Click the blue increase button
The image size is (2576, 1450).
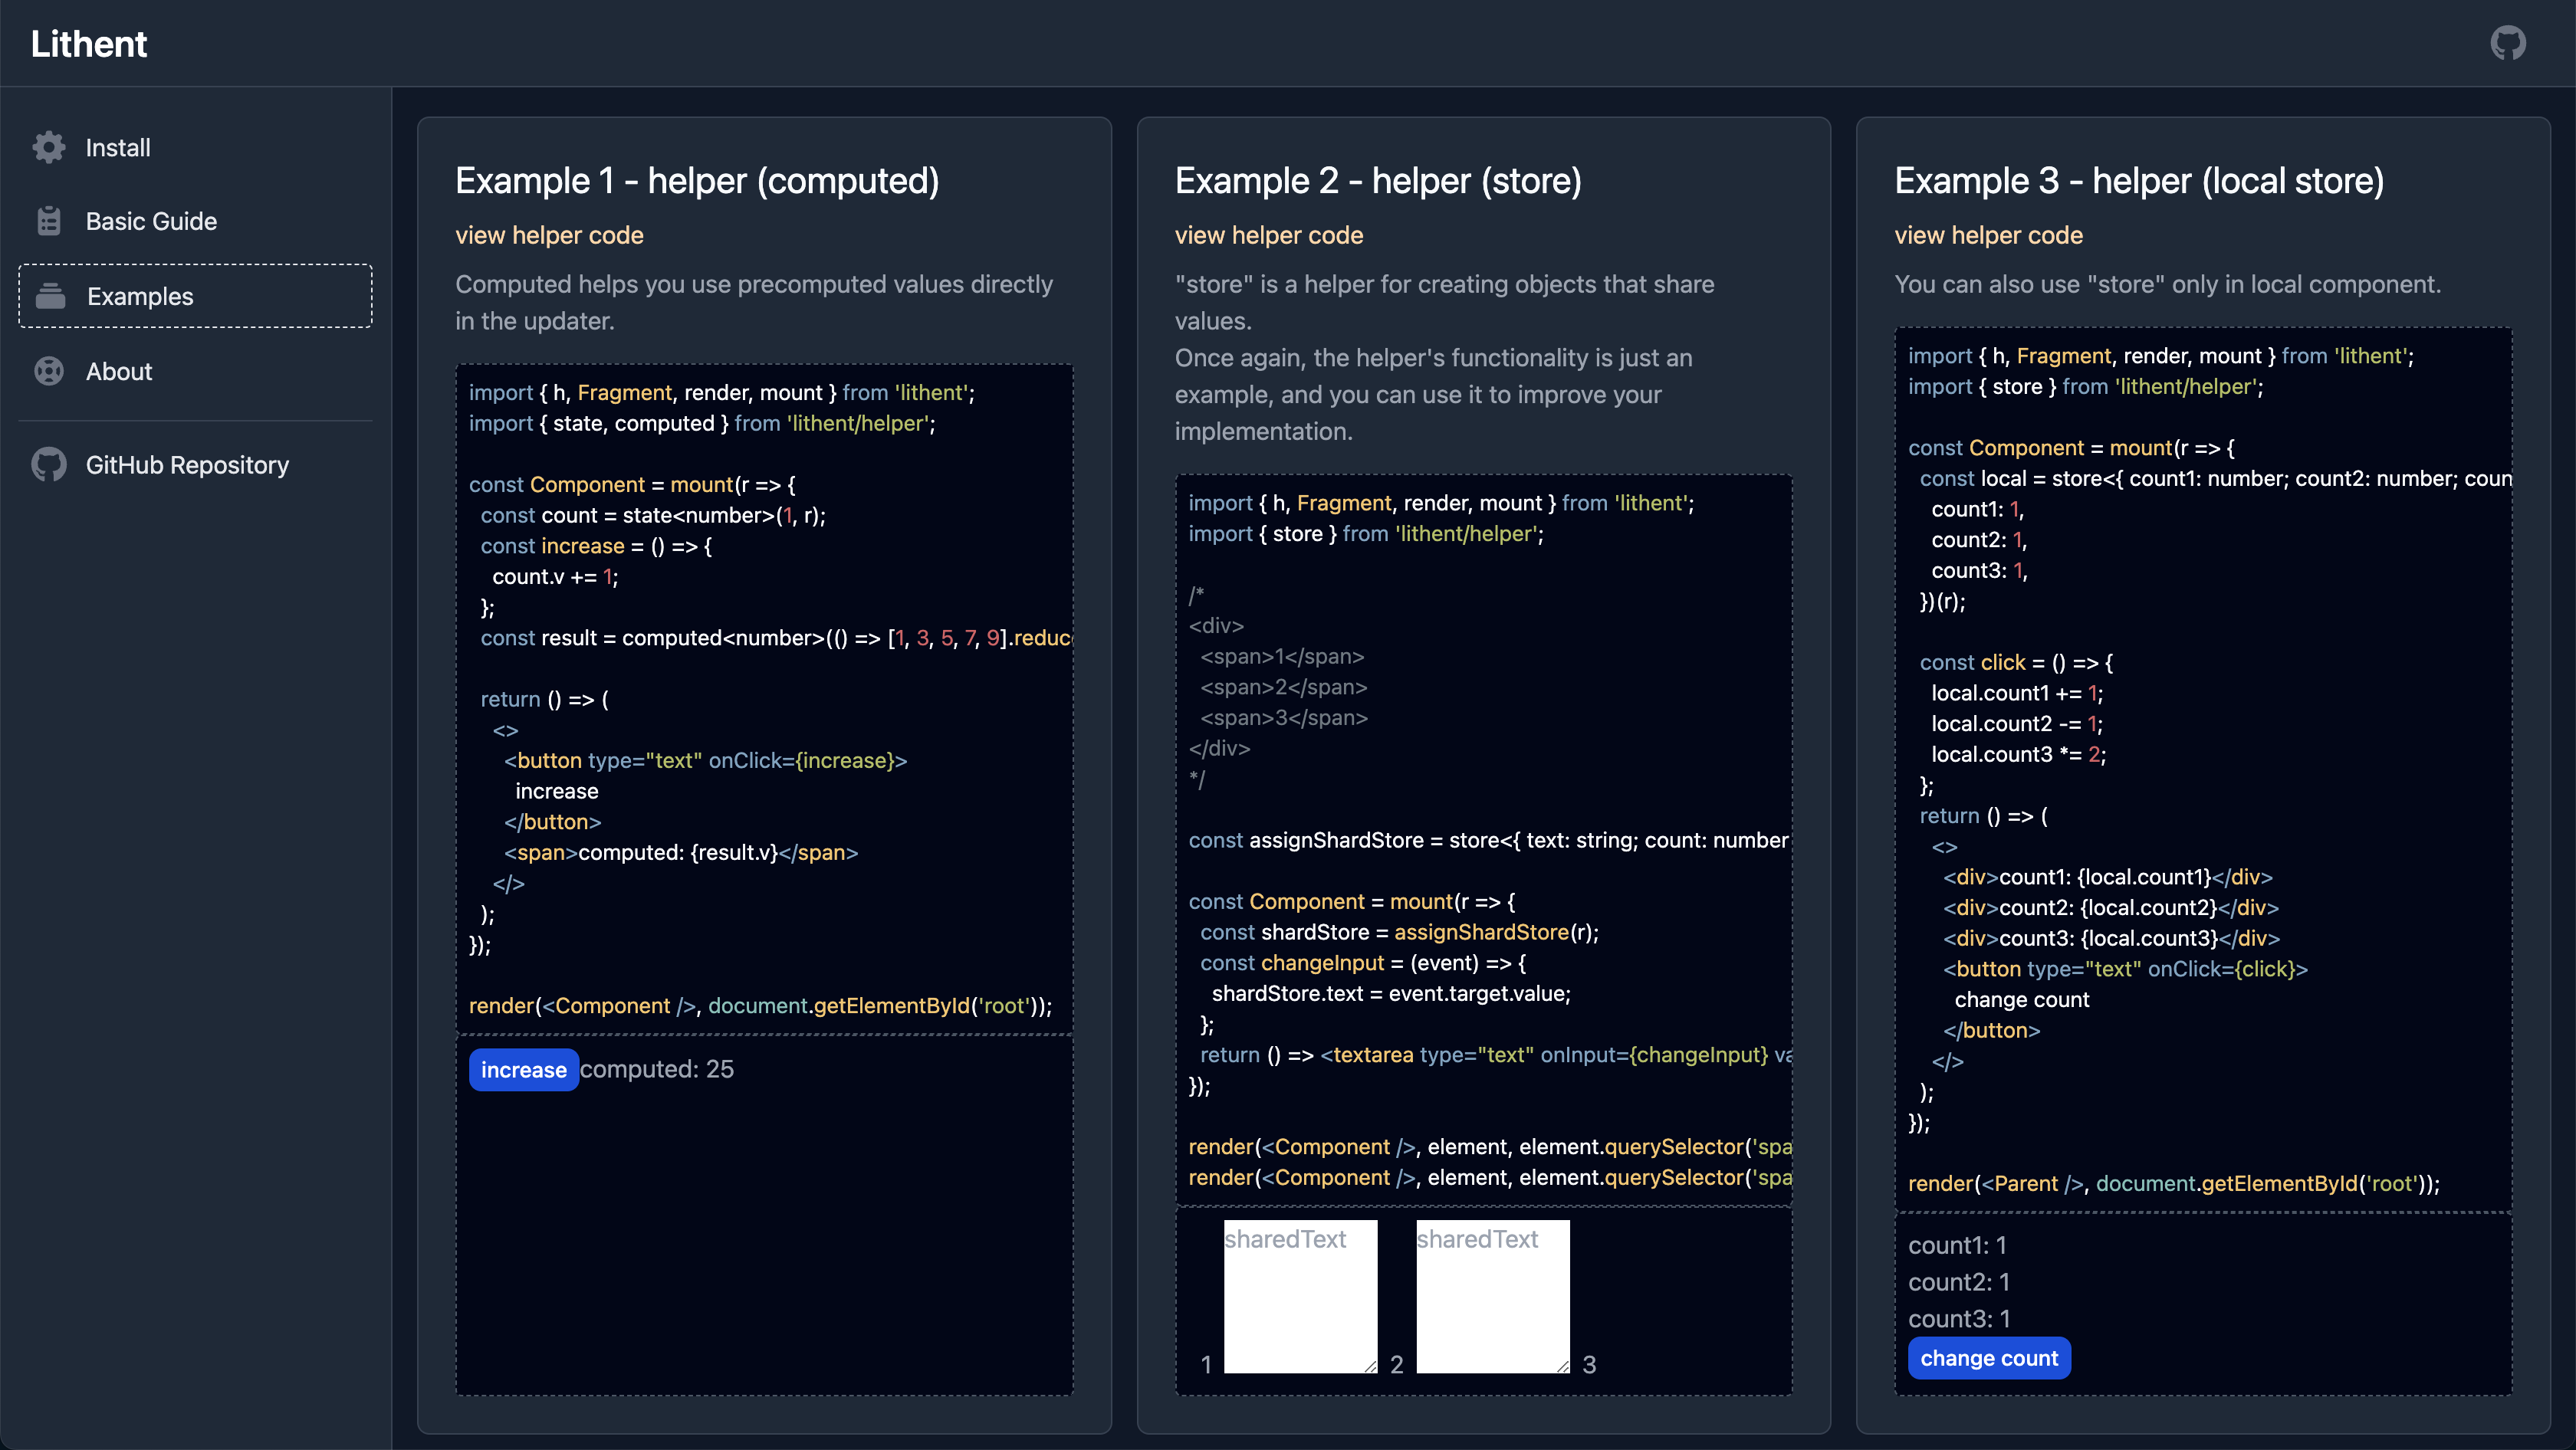coord(523,1069)
